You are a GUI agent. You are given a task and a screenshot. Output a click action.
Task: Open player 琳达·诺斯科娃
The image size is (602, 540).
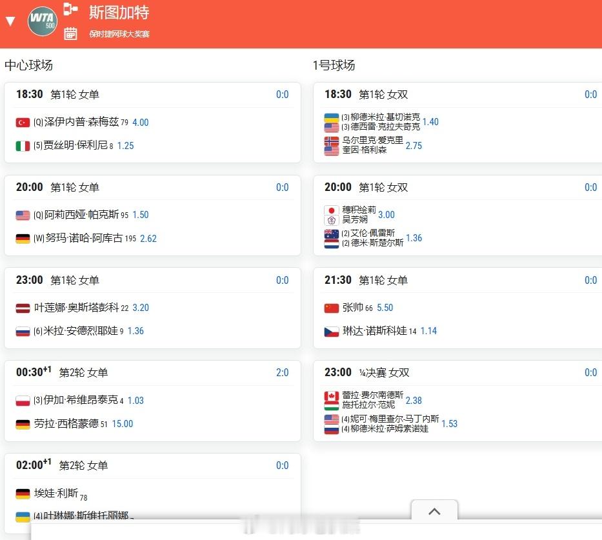(x=374, y=330)
